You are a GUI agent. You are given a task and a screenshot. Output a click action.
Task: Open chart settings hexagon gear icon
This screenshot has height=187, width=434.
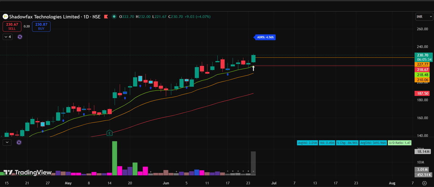tap(425, 183)
